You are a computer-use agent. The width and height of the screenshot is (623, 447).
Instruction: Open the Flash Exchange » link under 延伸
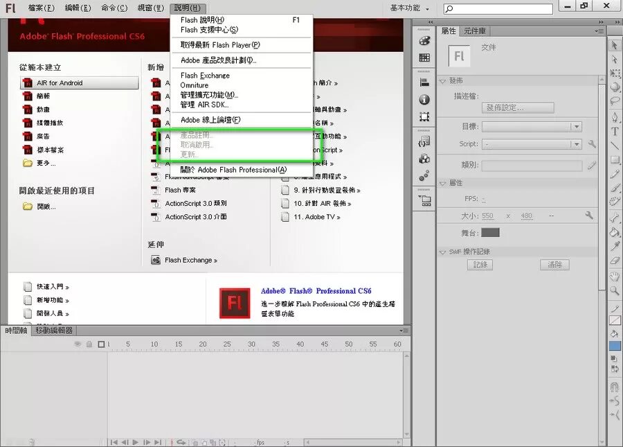[x=191, y=260]
